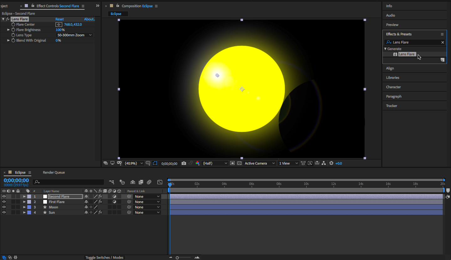Viewport: 451px width, 260px height.
Task: Open the Lens Type dropdown
Action: coord(75,35)
